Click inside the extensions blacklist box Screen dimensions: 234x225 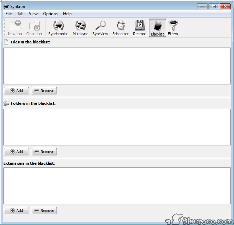[117, 186]
